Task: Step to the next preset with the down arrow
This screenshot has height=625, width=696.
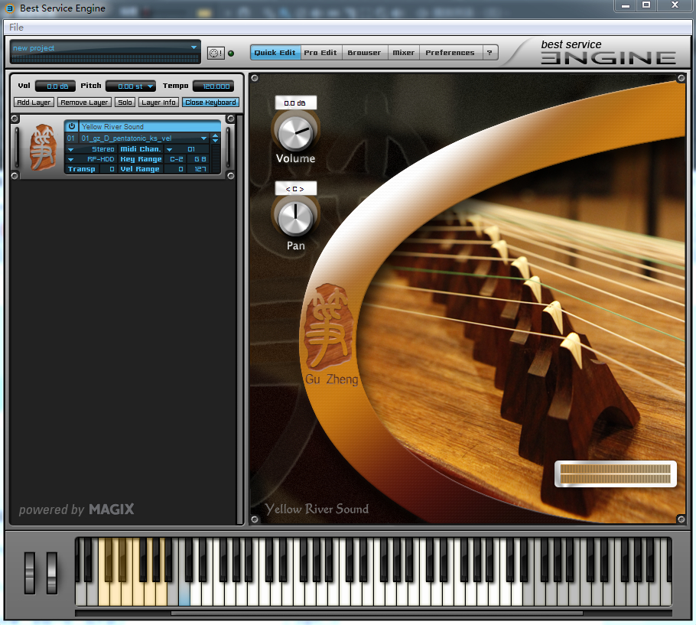Action: (x=215, y=141)
